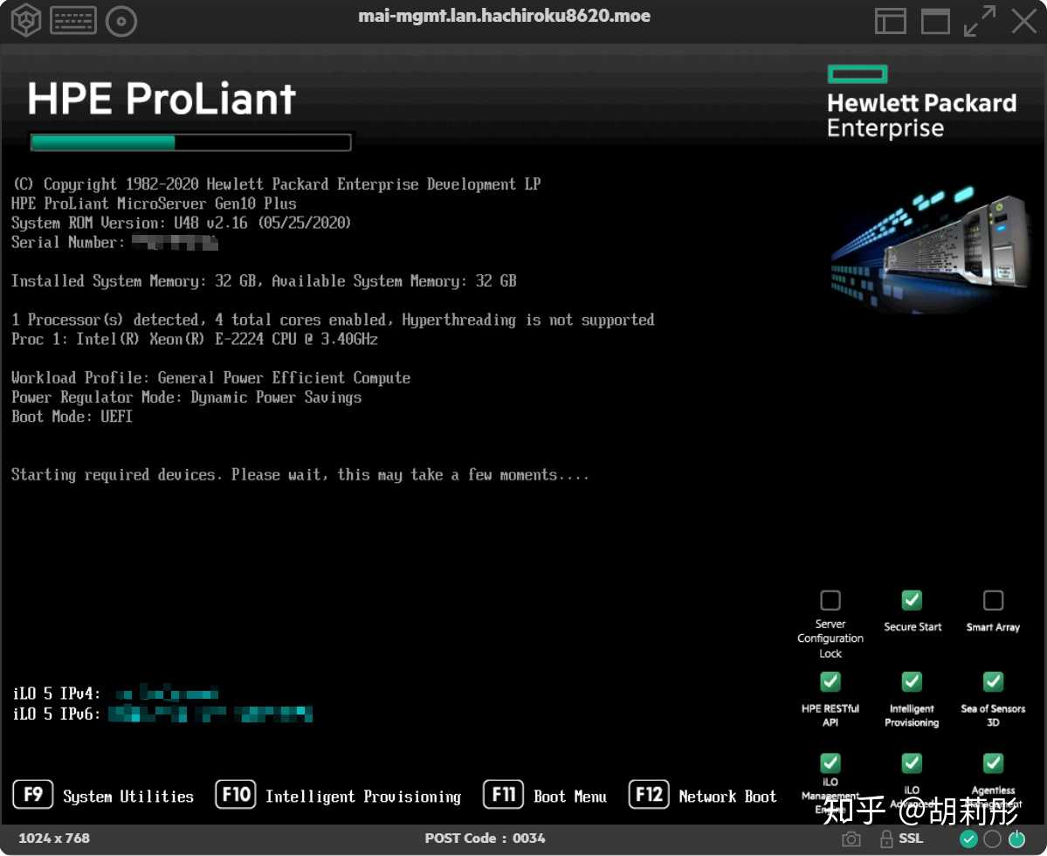
Task: Click the hostname title mai-mgmt.lan.hachiroku8620.moe
Action: (504, 16)
